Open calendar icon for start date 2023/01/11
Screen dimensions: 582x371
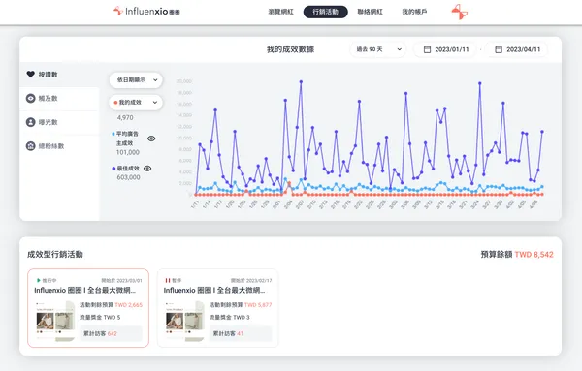pos(427,49)
